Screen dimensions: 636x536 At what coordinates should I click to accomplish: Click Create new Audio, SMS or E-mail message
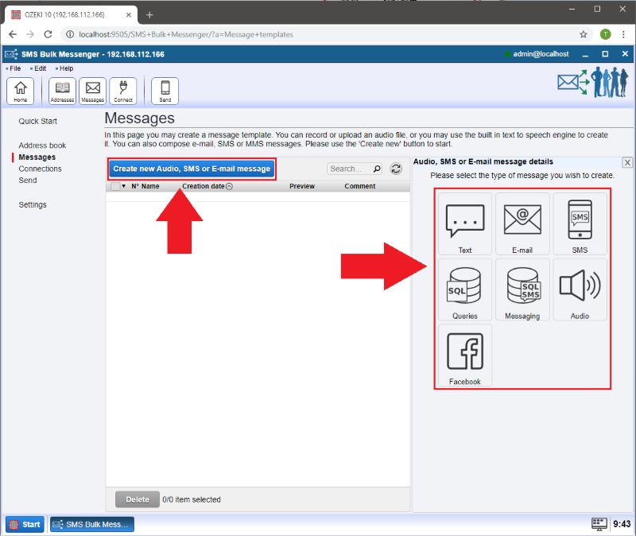192,169
